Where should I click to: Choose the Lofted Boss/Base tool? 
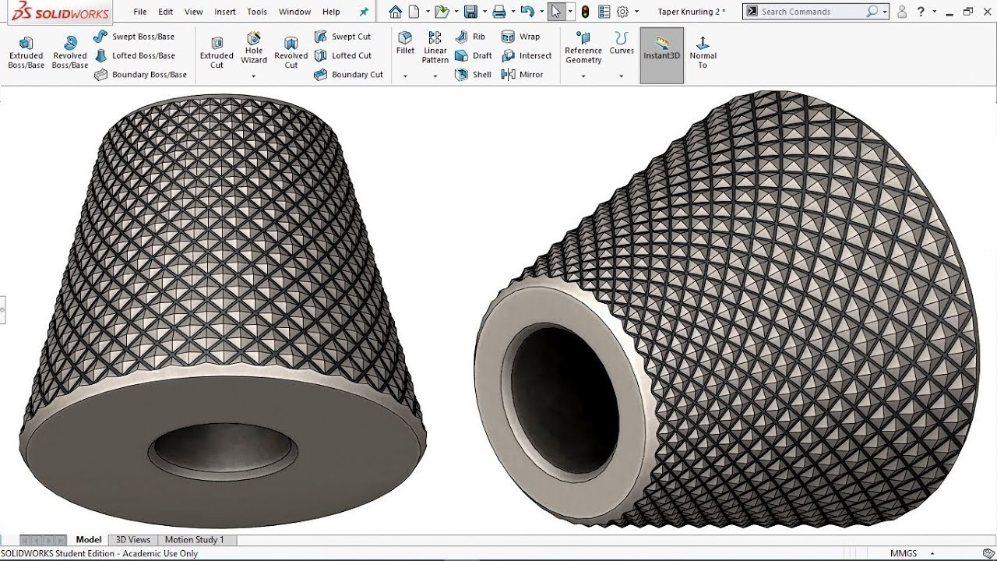(134, 55)
